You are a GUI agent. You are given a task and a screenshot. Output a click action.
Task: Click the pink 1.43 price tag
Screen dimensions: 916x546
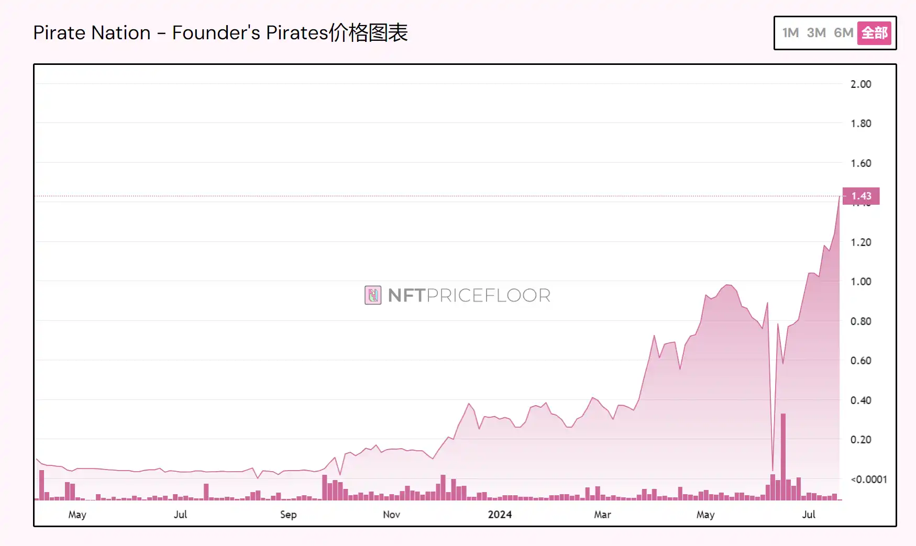coord(860,196)
